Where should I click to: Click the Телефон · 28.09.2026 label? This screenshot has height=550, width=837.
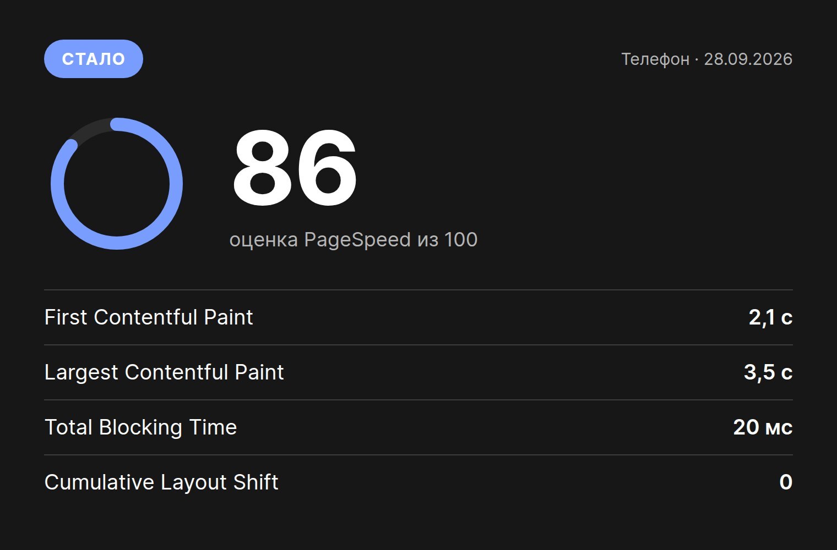[706, 59]
